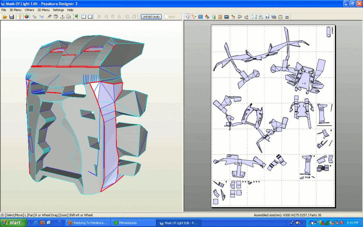Click the select-area rectangle icon
This screenshot has width=363, height=227.
254,17
